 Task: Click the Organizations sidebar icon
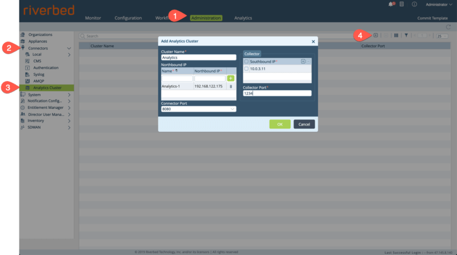23,34
